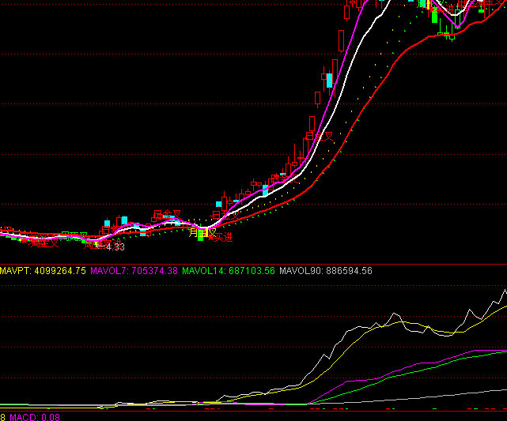507x421 pixels.
Task: Click the 4.33 low price marker
Action: pyautogui.click(x=115, y=247)
